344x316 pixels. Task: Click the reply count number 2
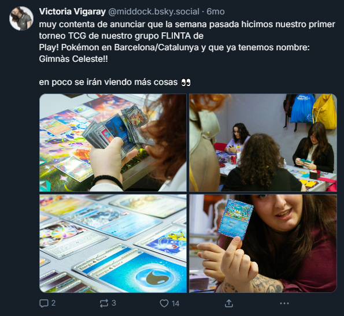53,303
